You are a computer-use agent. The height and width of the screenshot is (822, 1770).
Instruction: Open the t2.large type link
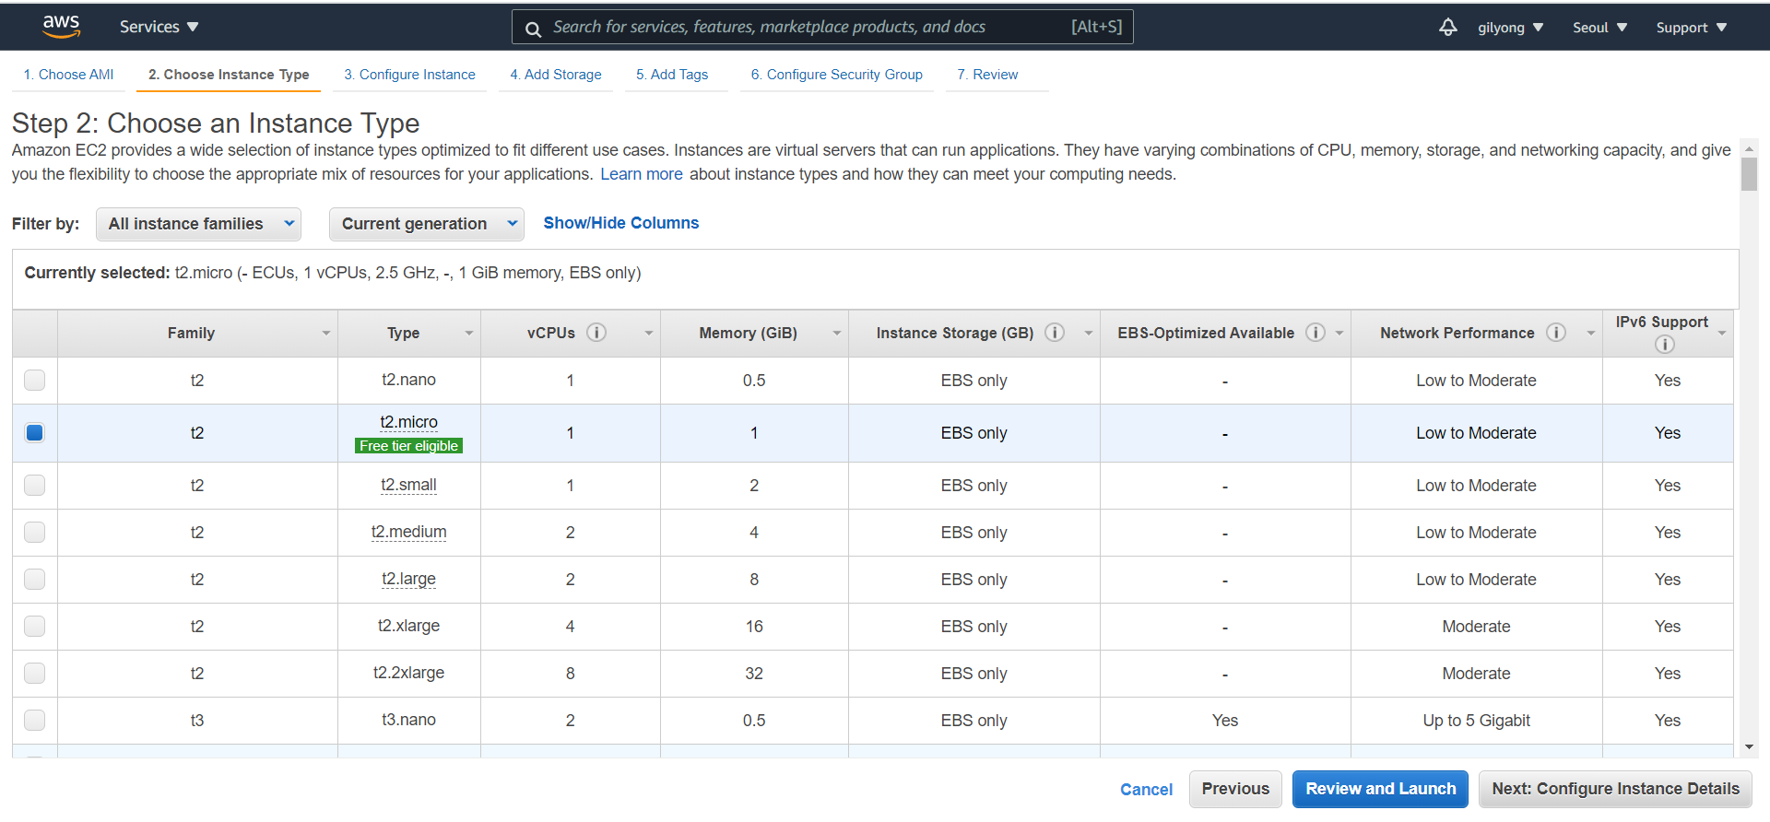[x=408, y=579]
